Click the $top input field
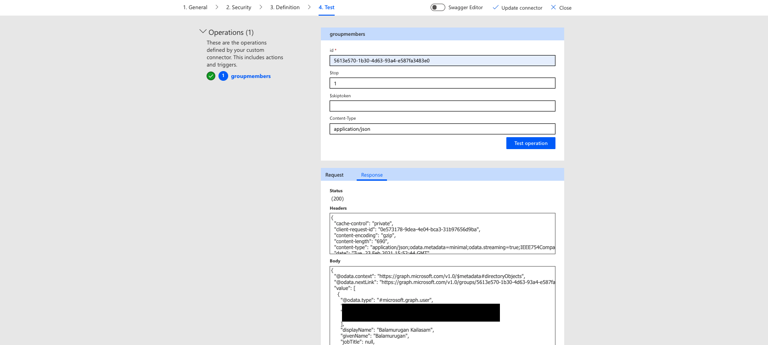The height and width of the screenshot is (345, 768). [x=443, y=83]
